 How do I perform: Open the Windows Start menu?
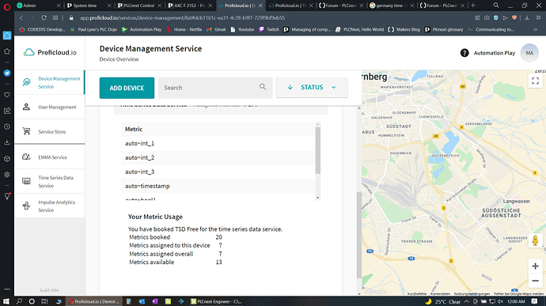click(6, 301)
